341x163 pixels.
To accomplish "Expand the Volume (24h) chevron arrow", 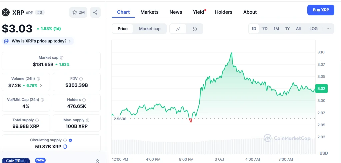I will [41, 86].
